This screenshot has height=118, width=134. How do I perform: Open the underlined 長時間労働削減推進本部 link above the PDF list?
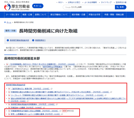(x=16, y=85)
